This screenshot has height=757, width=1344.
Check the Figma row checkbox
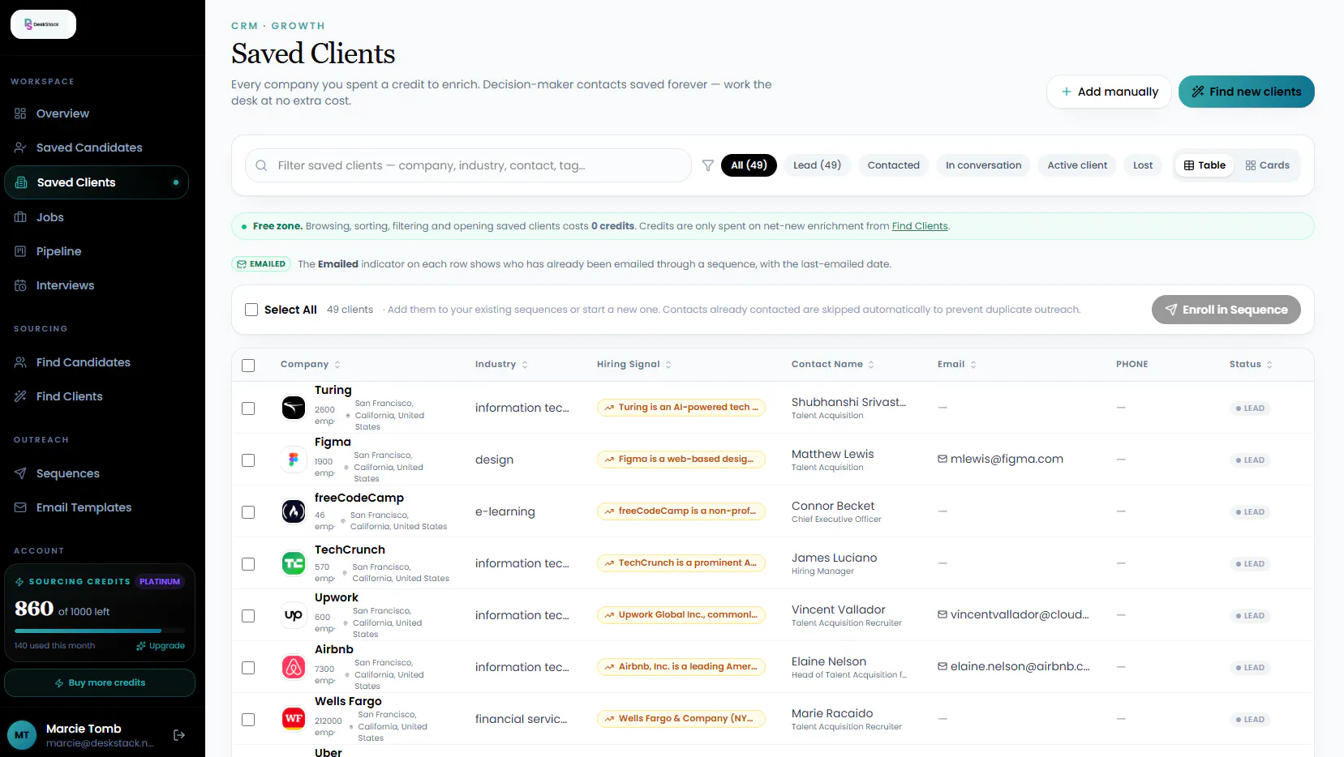248,460
